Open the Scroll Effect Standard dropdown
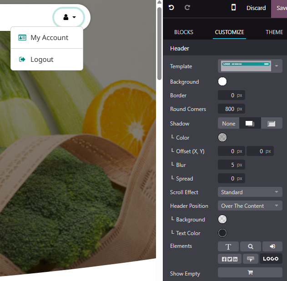The image size is (287, 281). pos(250,192)
